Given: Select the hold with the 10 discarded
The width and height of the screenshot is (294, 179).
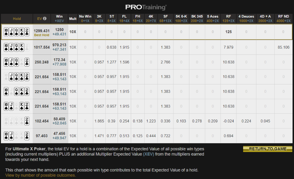Looking at the screenshot, I should pyautogui.click(x=16, y=77).
